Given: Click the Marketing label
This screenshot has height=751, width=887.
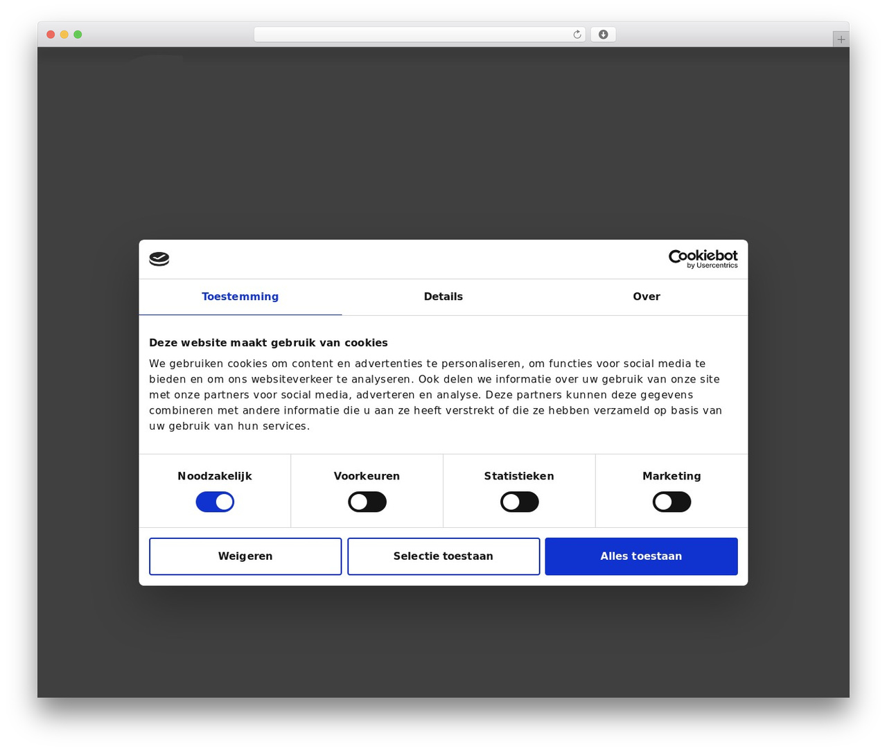Looking at the screenshot, I should pos(671,476).
